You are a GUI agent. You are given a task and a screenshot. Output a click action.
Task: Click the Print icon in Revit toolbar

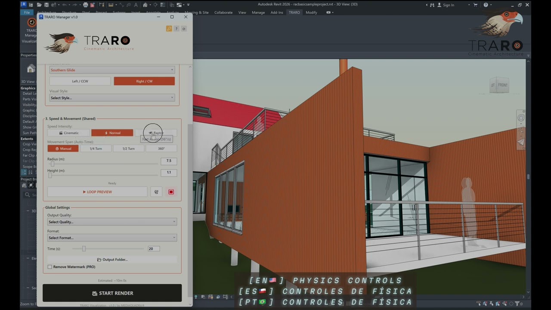[86, 5]
